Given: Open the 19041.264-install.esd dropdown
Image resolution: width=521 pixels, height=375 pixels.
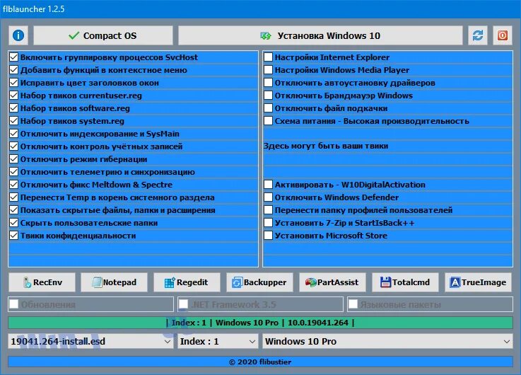Looking at the screenshot, I should (x=90, y=341).
